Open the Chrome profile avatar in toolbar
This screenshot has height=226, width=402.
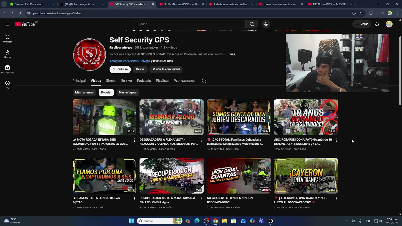(390, 13)
